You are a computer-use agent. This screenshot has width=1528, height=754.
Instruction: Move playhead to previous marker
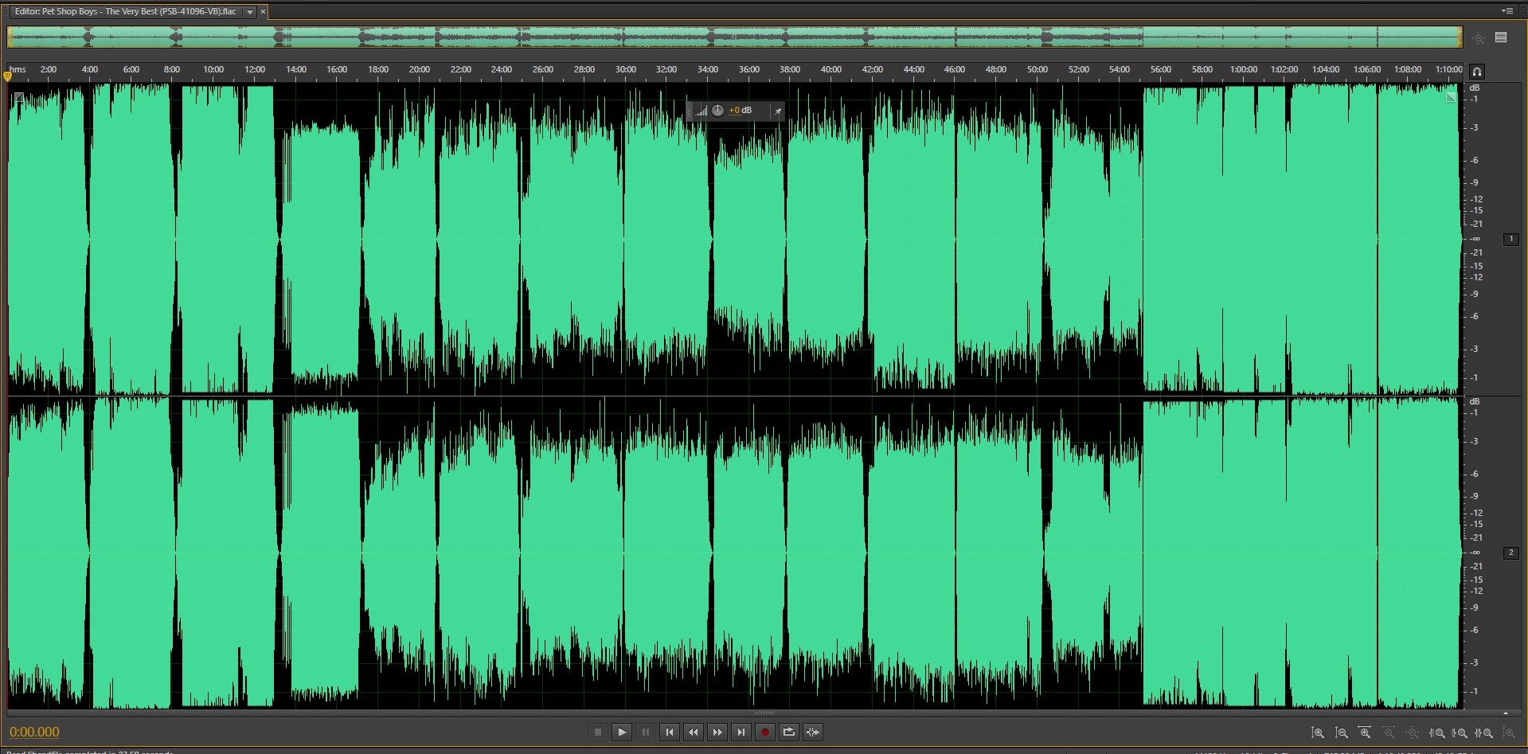[x=669, y=733]
